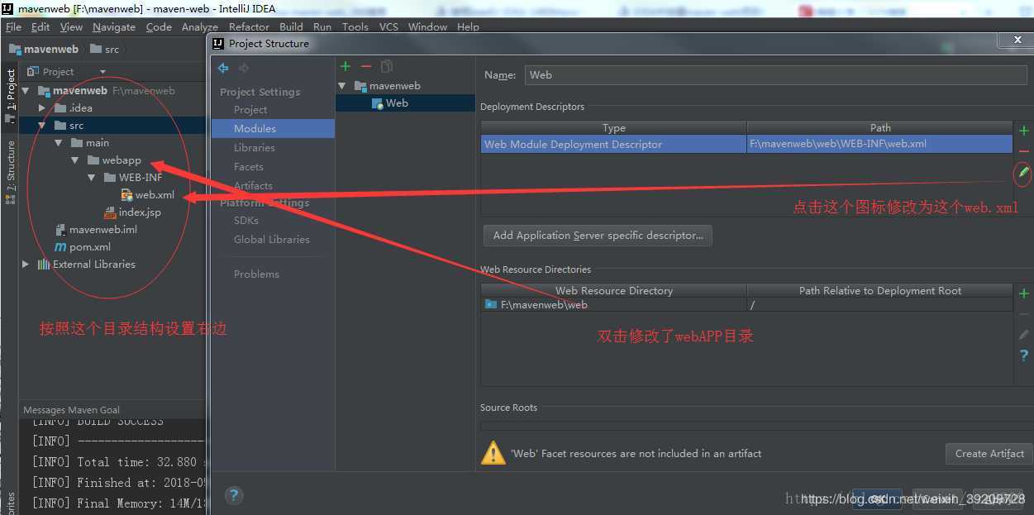Select Project under Project Settings

click(x=250, y=109)
